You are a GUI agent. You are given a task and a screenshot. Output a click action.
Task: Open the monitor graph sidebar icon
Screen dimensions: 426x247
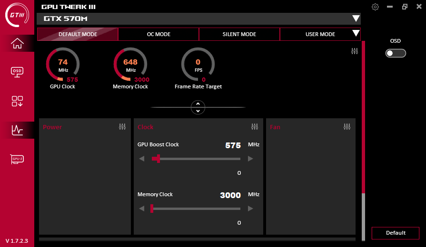(17, 130)
